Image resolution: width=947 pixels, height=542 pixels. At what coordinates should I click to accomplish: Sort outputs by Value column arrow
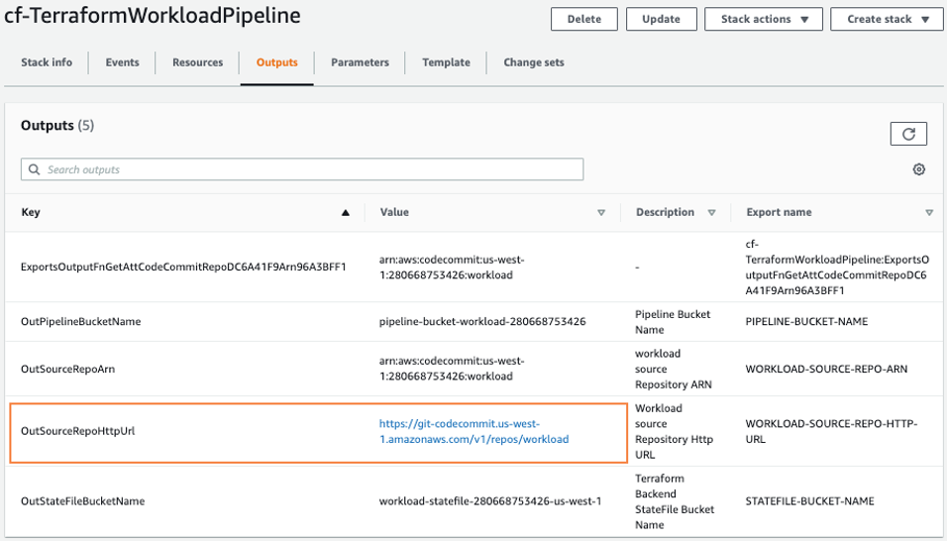click(601, 212)
